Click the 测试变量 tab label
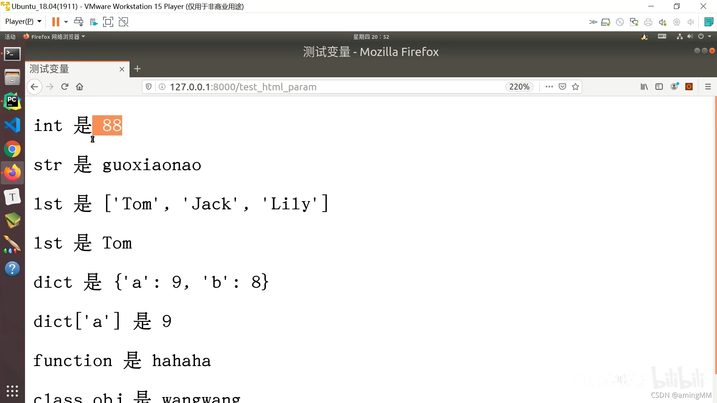The width and height of the screenshot is (717, 403). (50, 69)
